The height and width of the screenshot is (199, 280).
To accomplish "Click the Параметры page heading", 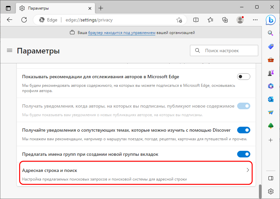I will click(x=38, y=51).
